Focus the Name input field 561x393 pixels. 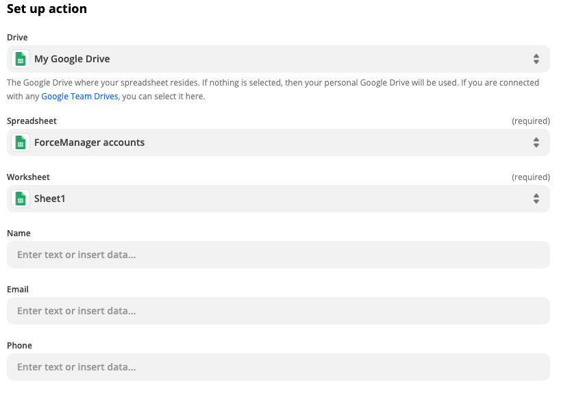pyautogui.click(x=278, y=255)
